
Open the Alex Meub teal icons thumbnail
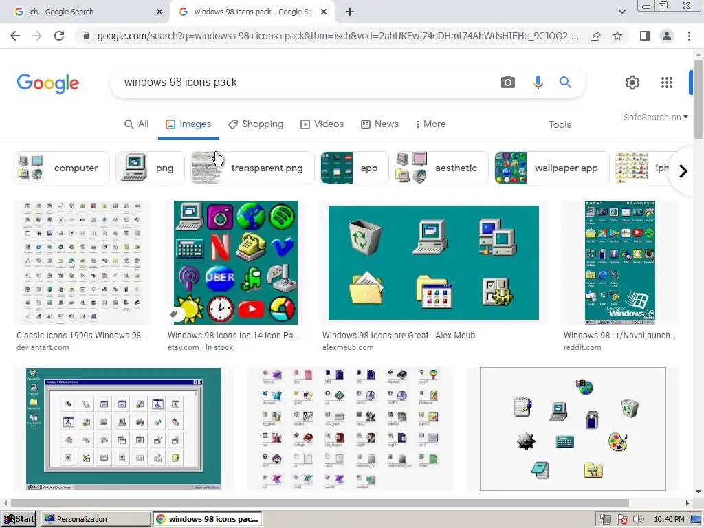(434, 262)
